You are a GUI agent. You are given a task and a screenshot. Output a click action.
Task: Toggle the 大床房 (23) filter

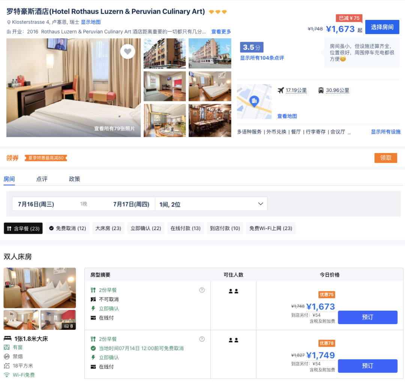[108, 229]
